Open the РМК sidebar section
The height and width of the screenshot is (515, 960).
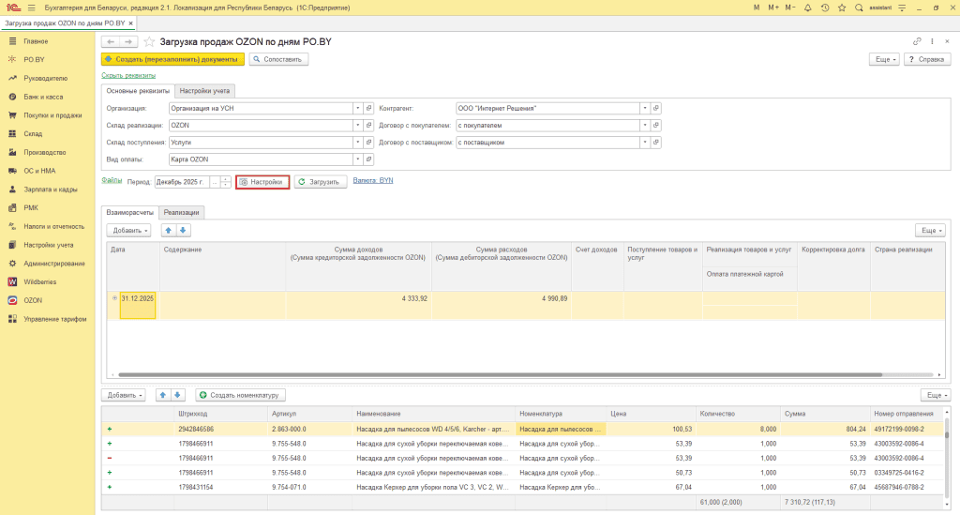[x=31, y=207]
